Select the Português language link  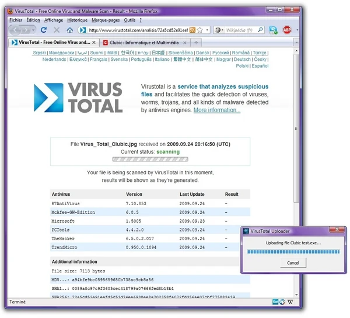click(141, 59)
